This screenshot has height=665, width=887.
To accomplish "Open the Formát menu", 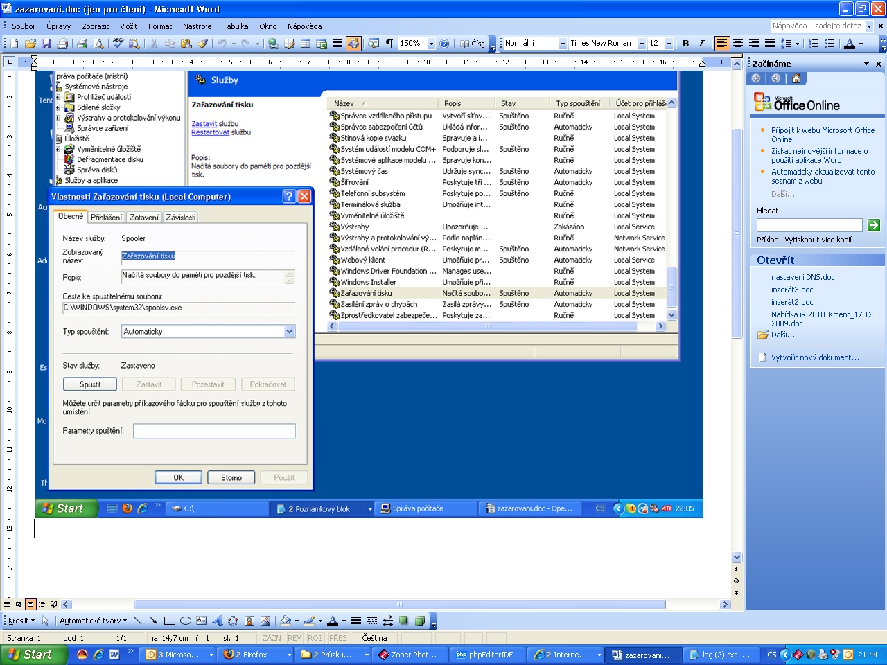I will (159, 26).
